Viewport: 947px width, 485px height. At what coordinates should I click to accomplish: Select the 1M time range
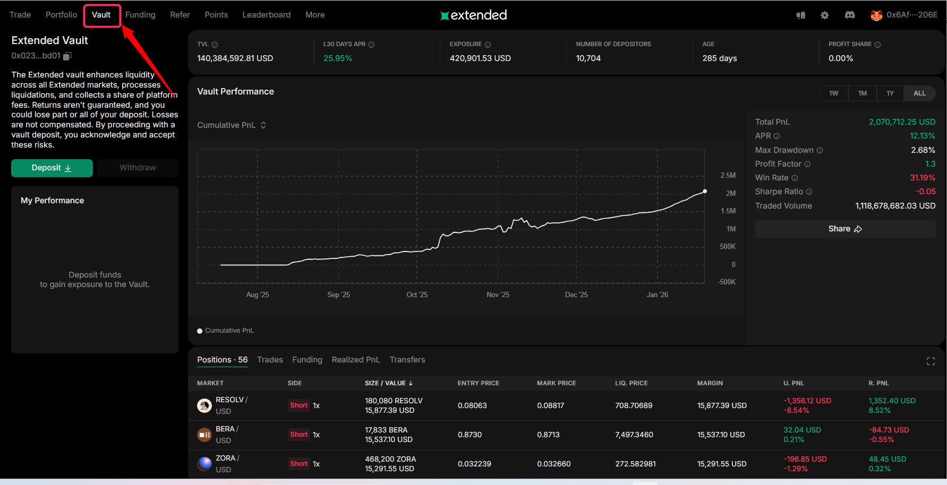coord(862,93)
